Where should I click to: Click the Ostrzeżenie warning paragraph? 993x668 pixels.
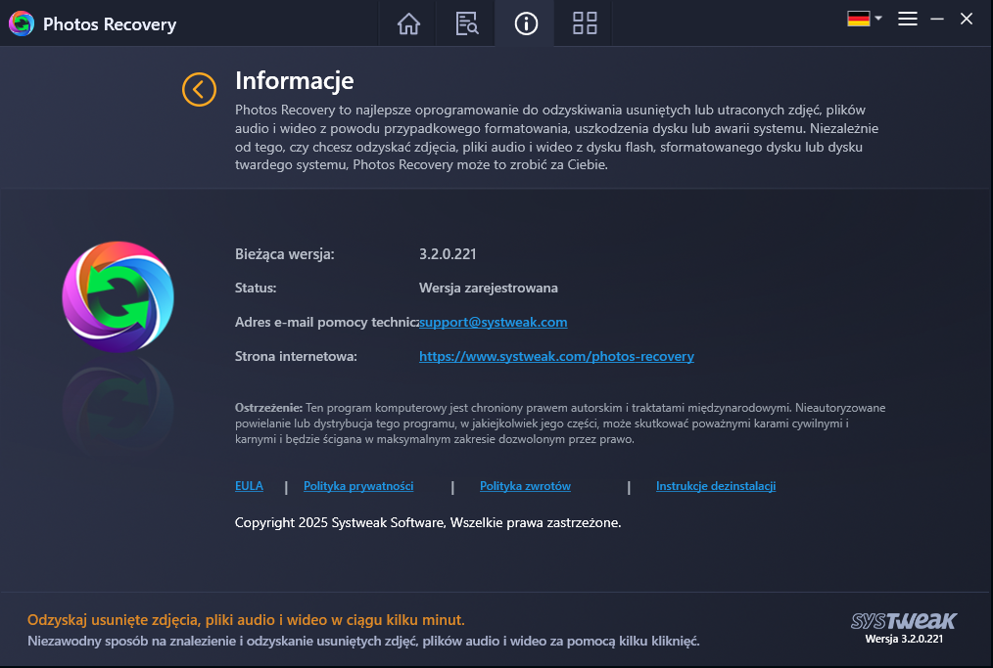coord(560,423)
